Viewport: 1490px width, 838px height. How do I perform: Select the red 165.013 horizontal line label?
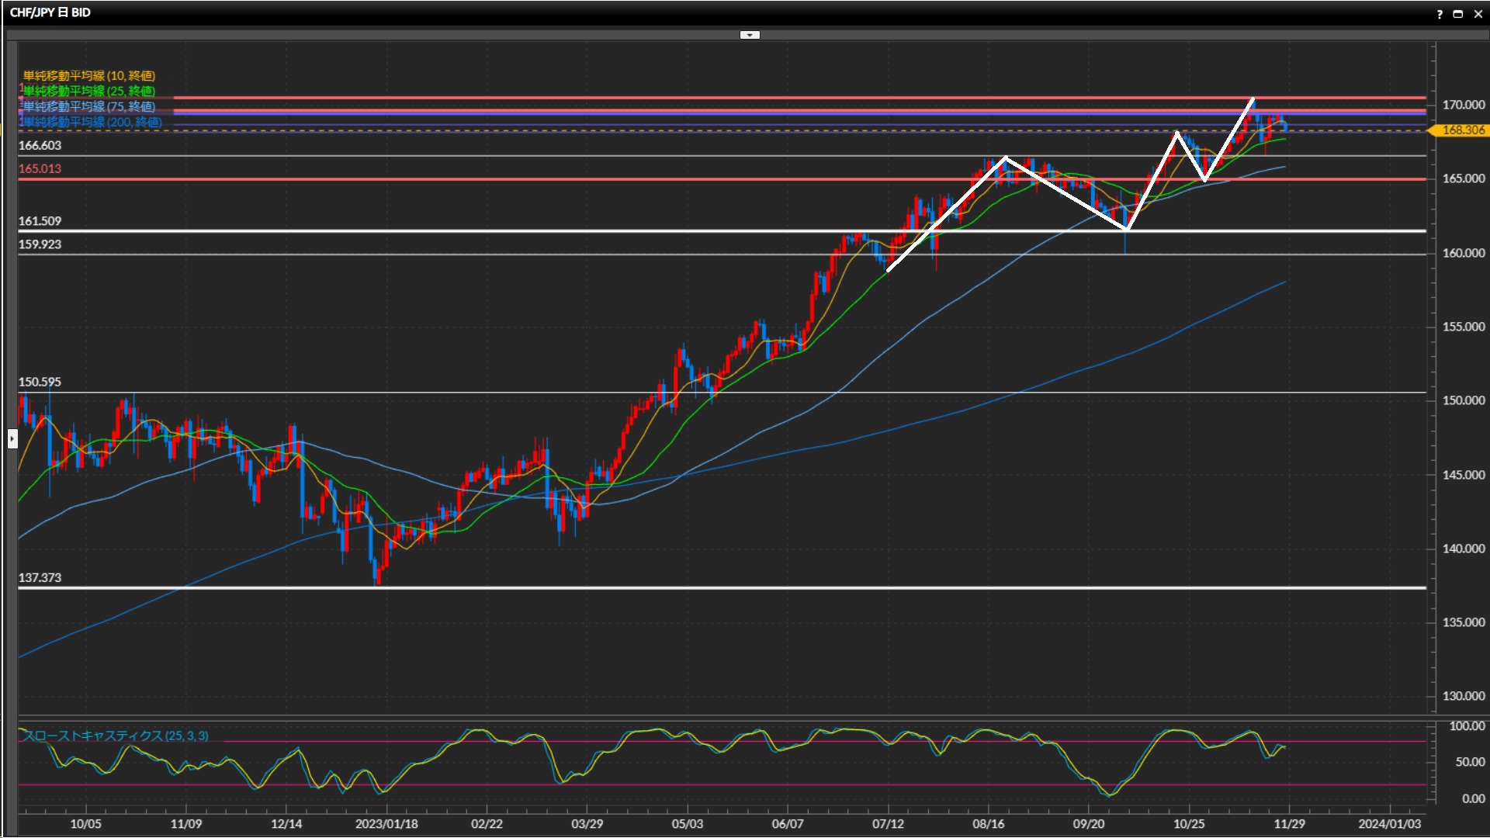click(x=40, y=169)
